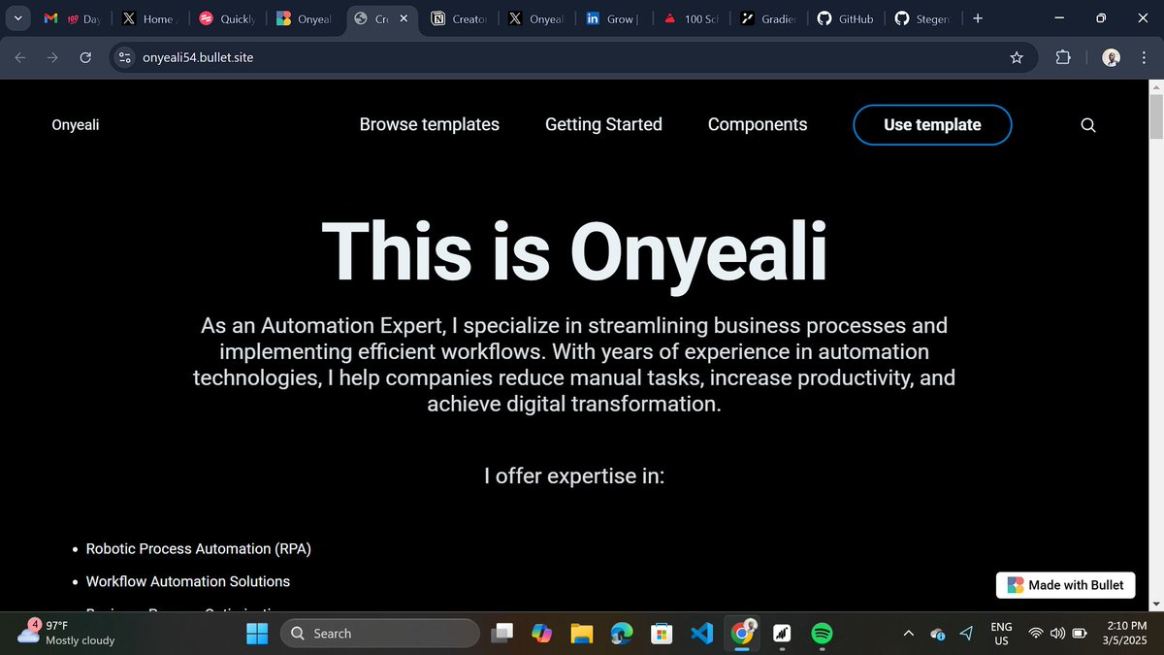Open Wi-Fi network settings in tray
This screenshot has width=1164, height=655.
pos(1035,634)
